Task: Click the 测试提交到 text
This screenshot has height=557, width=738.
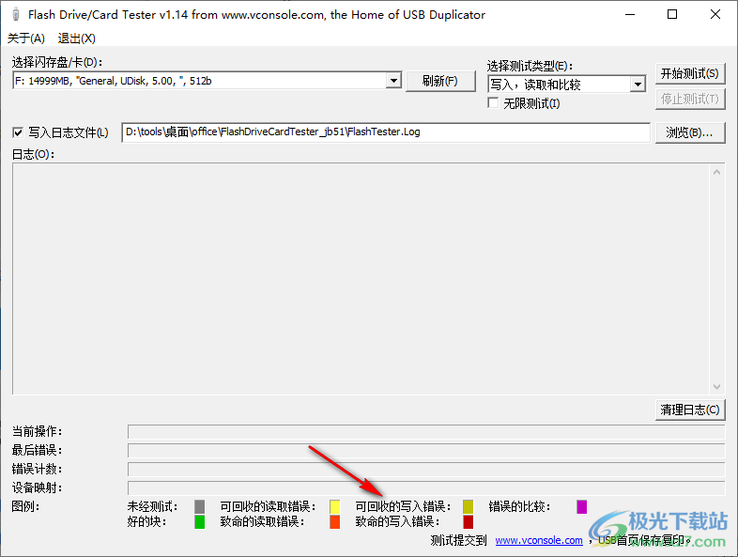Action: point(458,540)
